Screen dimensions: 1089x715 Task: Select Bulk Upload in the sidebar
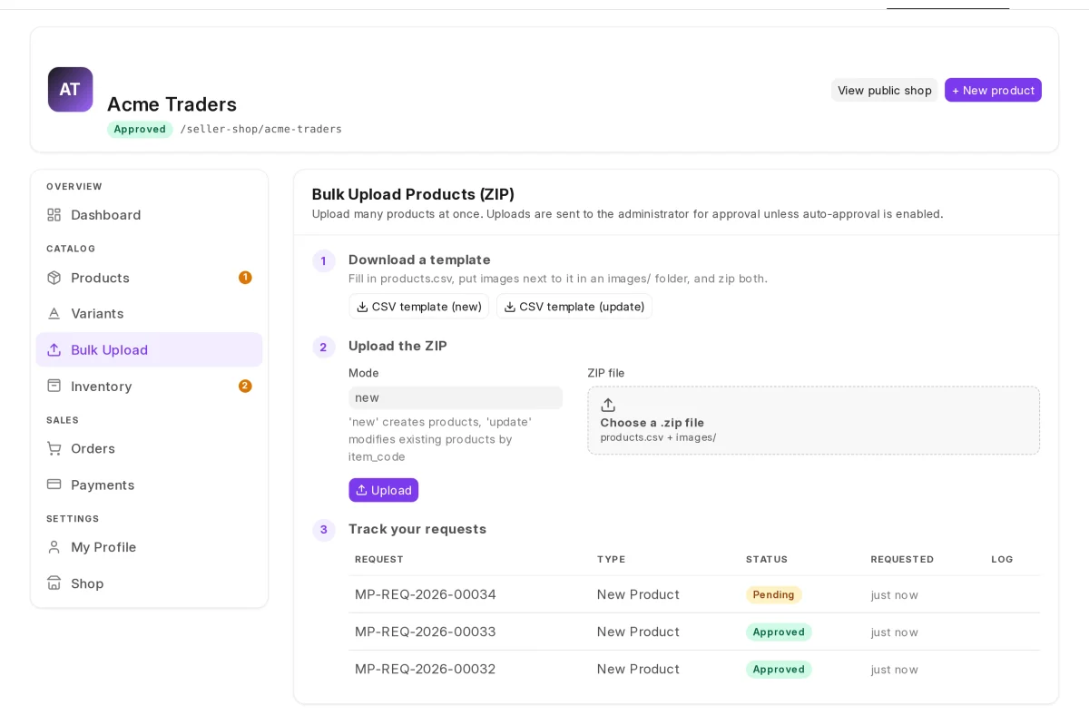pos(149,349)
